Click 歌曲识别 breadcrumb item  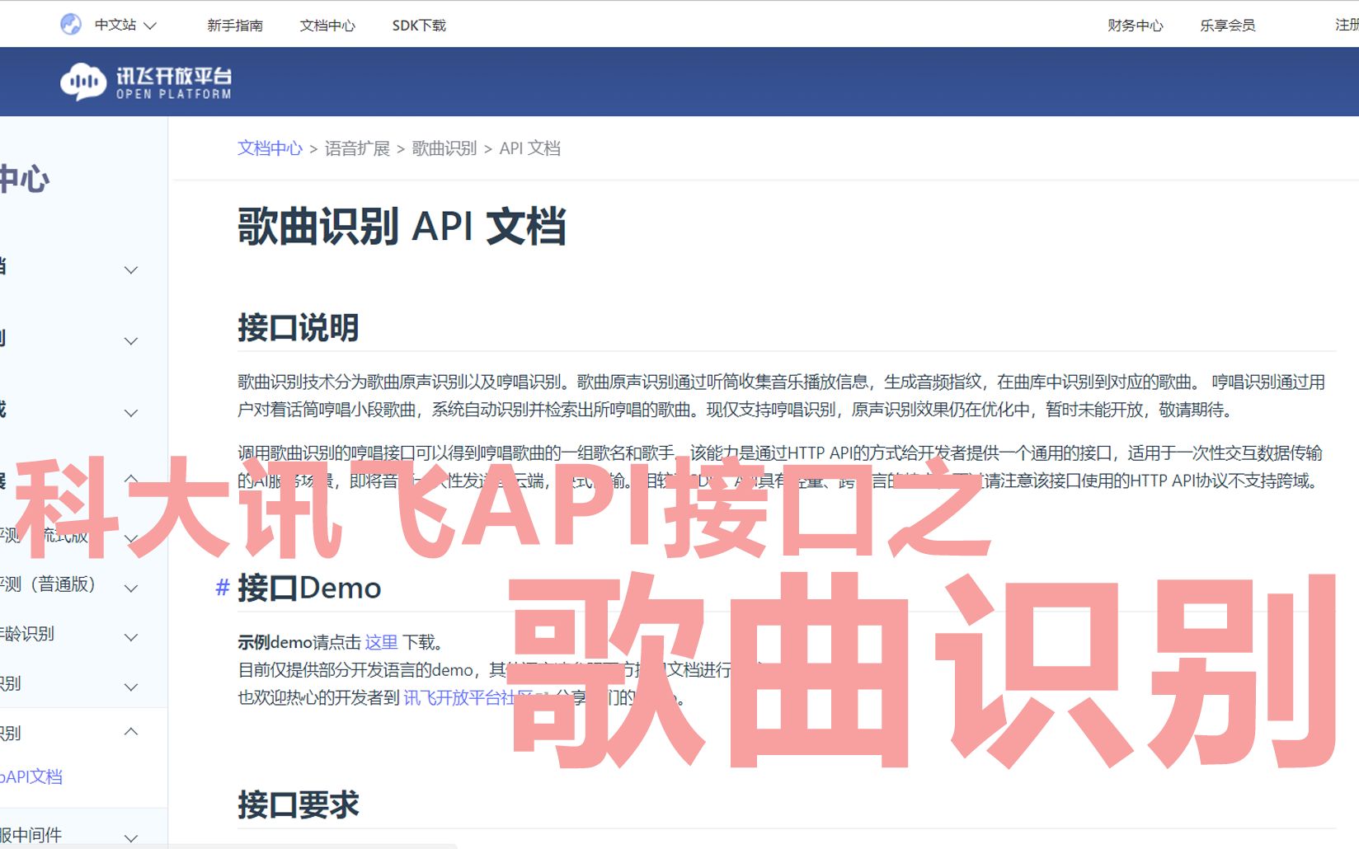pyautogui.click(x=444, y=148)
